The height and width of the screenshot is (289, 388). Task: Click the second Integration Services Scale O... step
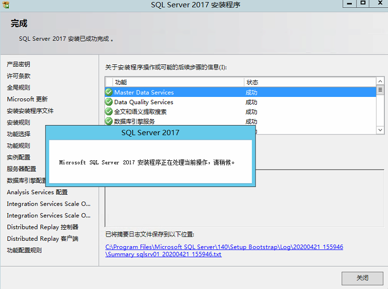pyautogui.click(x=49, y=216)
